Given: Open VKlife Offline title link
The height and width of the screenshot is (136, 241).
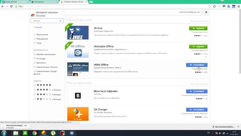Looking at the screenshot, I should [x=101, y=65].
